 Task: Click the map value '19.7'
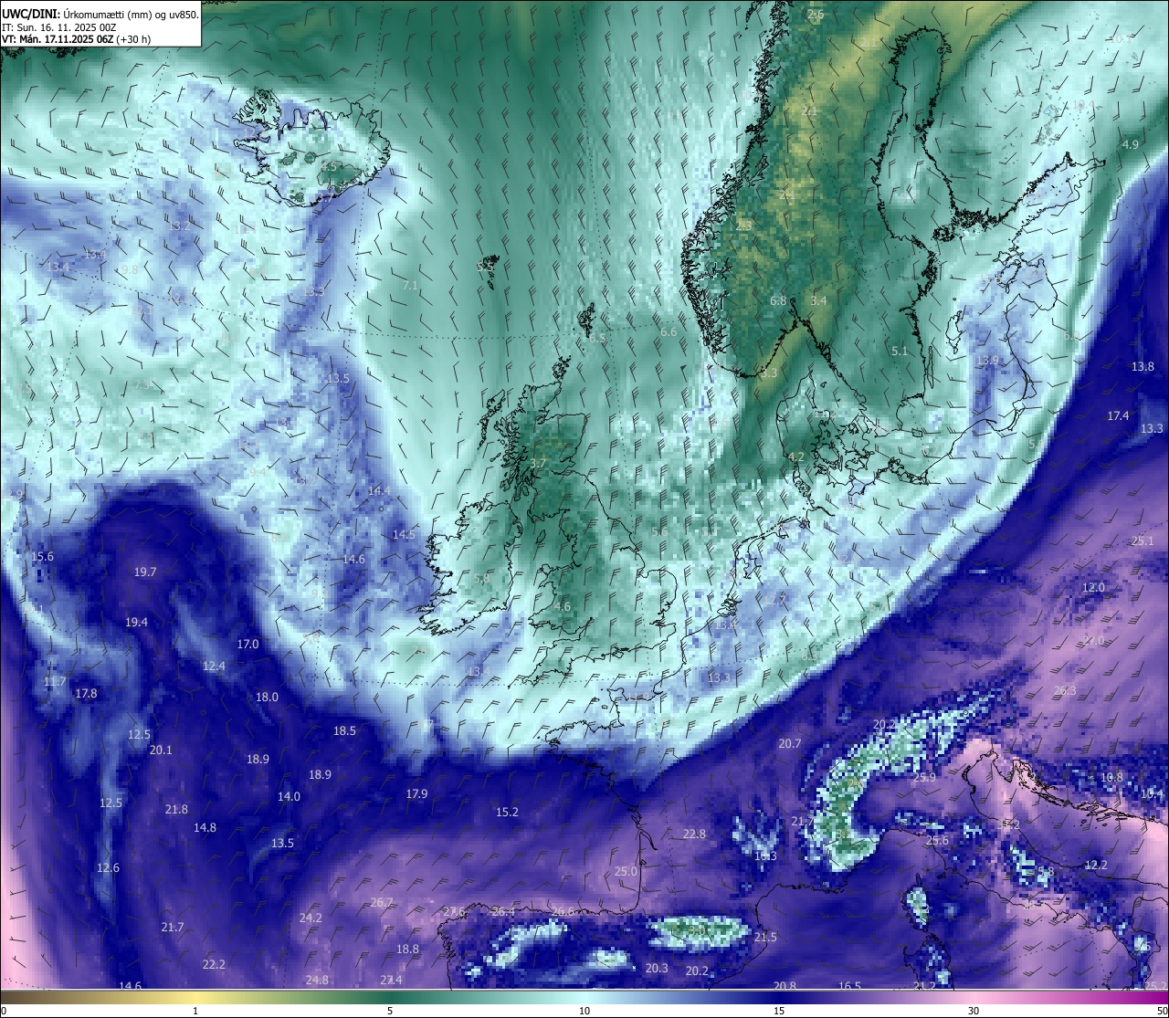[145, 572]
